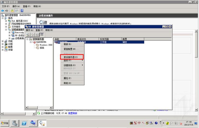Toggle the show/hide console tree icon
Screen dimensions: 199x128
16,11
